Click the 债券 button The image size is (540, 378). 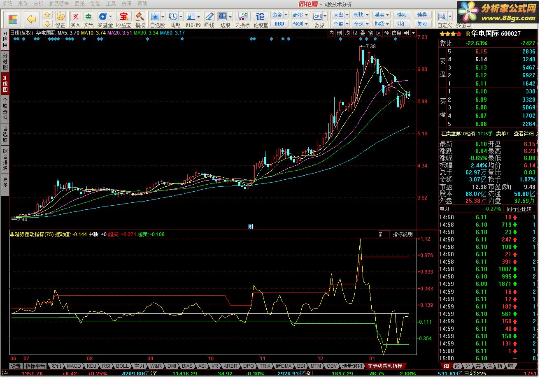tap(422, 15)
